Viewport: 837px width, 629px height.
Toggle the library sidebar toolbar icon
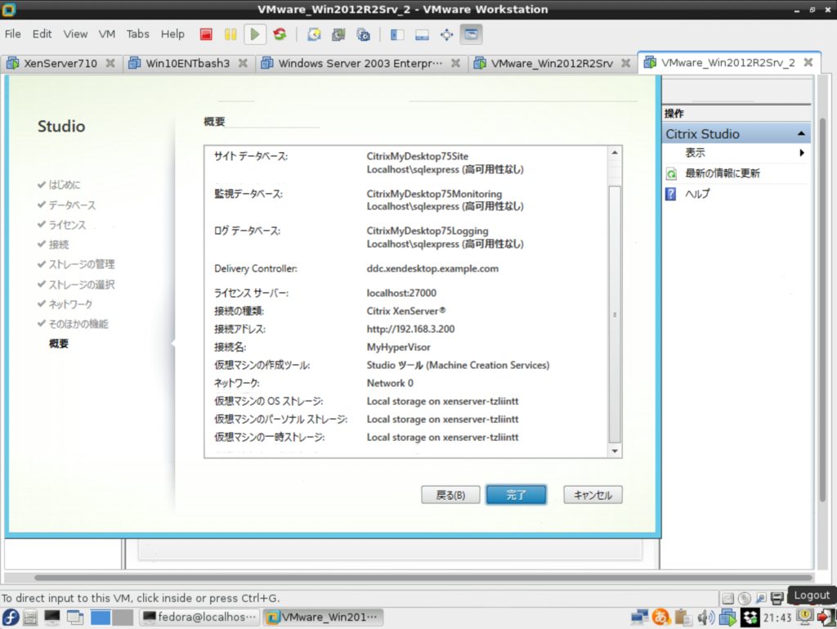coord(397,34)
